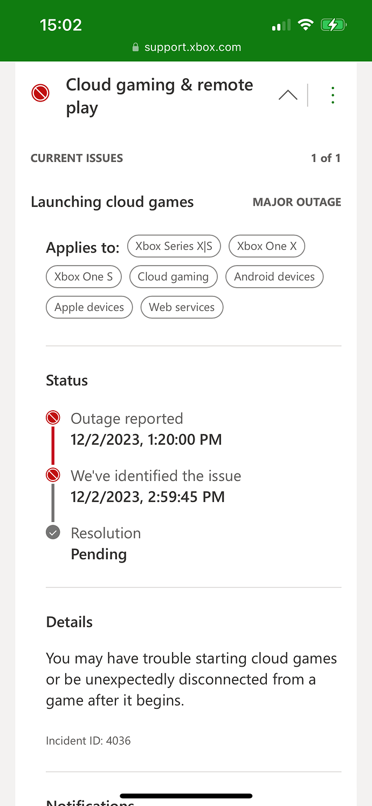372x806 pixels.
Task: Select the Xbox One X tag
Action: point(267,246)
